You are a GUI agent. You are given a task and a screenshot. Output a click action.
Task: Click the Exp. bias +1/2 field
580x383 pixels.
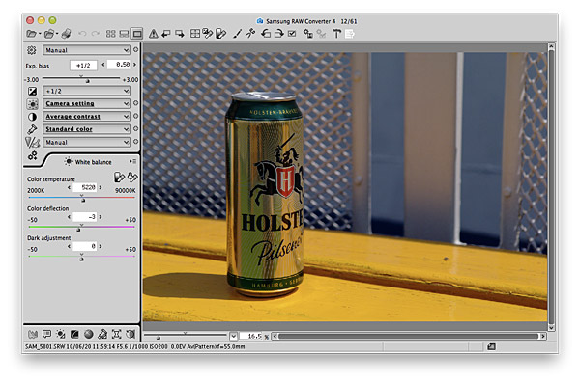(x=83, y=66)
